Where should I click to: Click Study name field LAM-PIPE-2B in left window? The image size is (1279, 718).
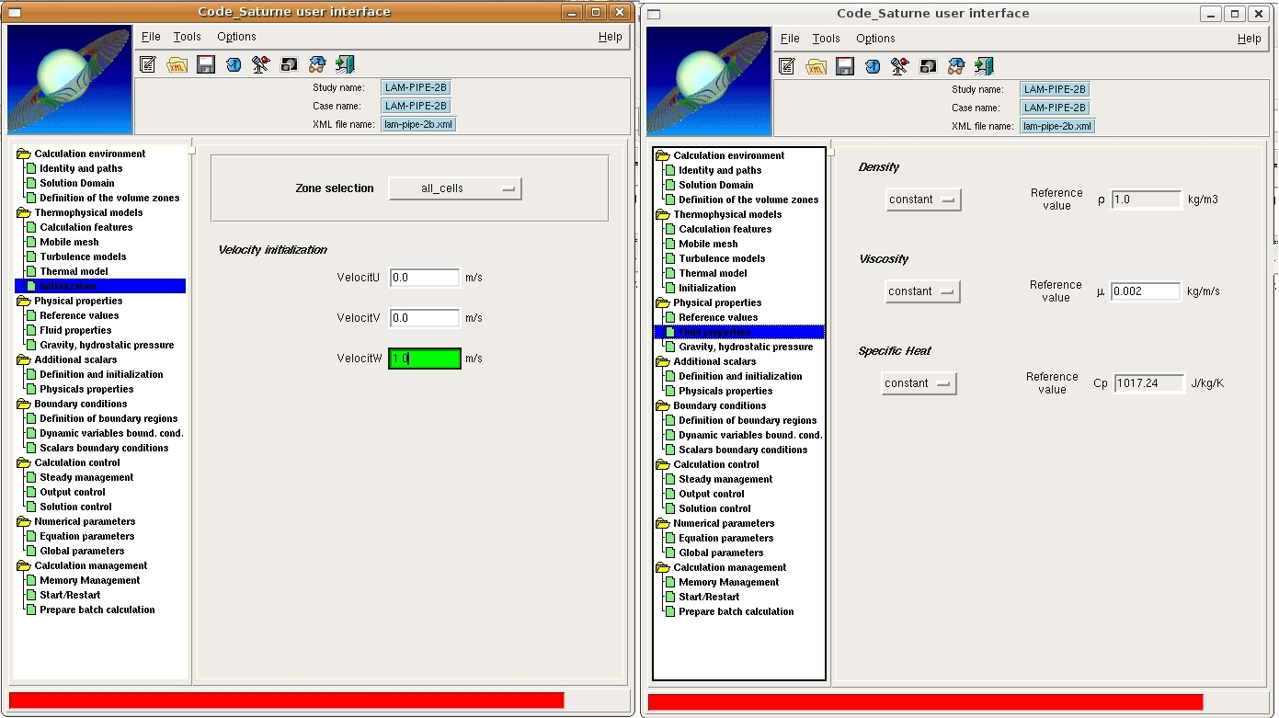(x=416, y=87)
